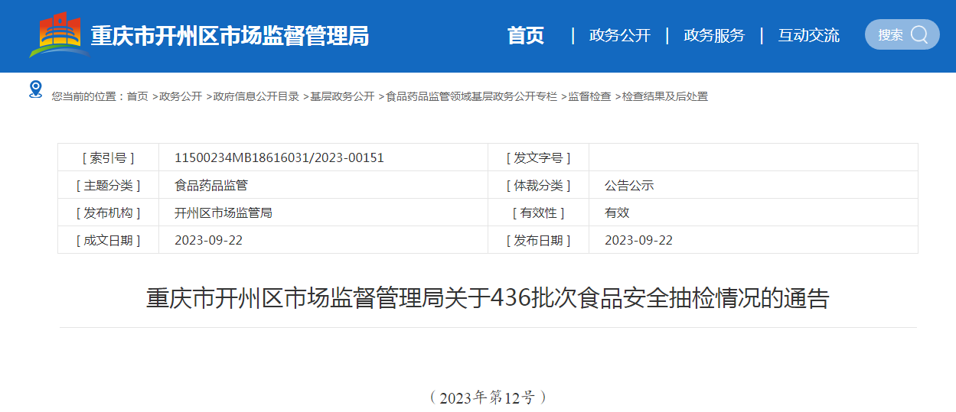Open the 政务服务 navigation menu
Viewport: 956px width, 412px height.
click(x=714, y=35)
